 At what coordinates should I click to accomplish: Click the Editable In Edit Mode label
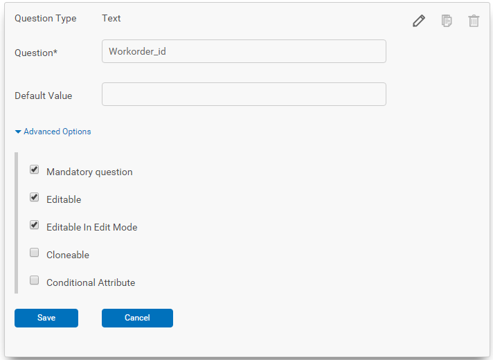tap(92, 227)
